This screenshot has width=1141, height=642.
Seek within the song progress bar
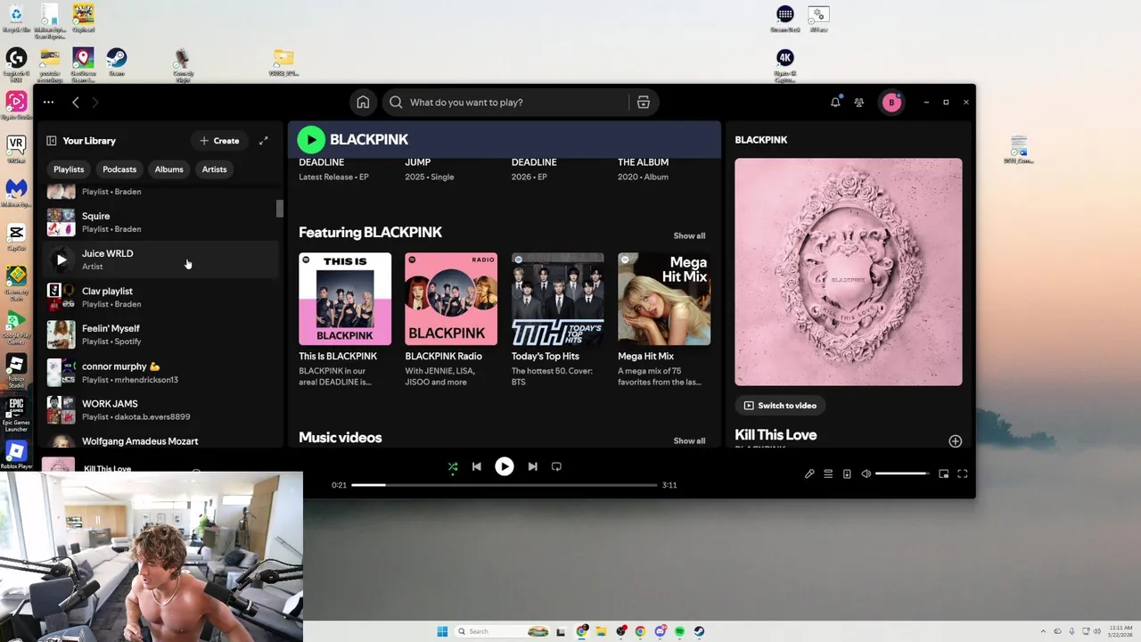(505, 485)
